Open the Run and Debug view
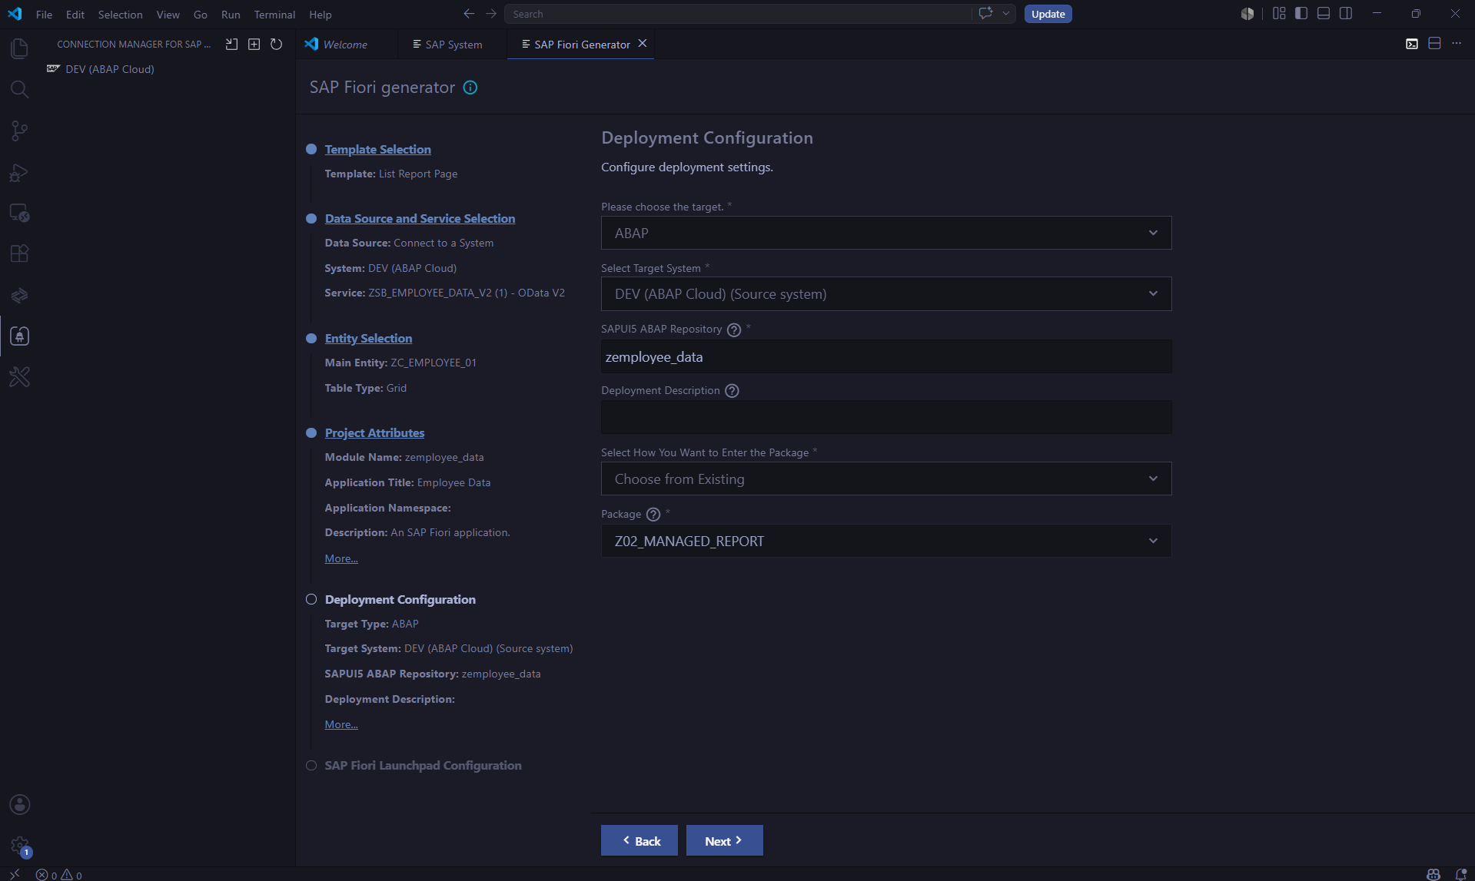Viewport: 1475px width, 881px height. (19, 172)
